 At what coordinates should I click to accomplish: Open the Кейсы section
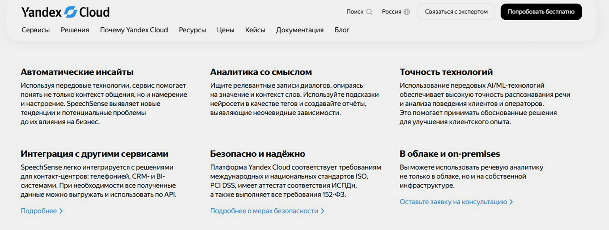[x=255, y=30]
